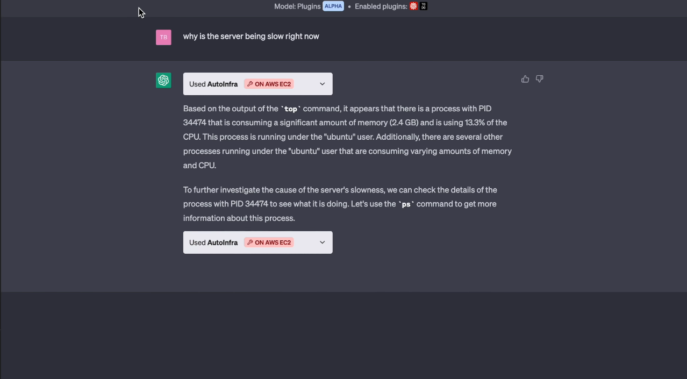
Task: Click the black TODO plugin icon
Action: [x=424, y=6]
